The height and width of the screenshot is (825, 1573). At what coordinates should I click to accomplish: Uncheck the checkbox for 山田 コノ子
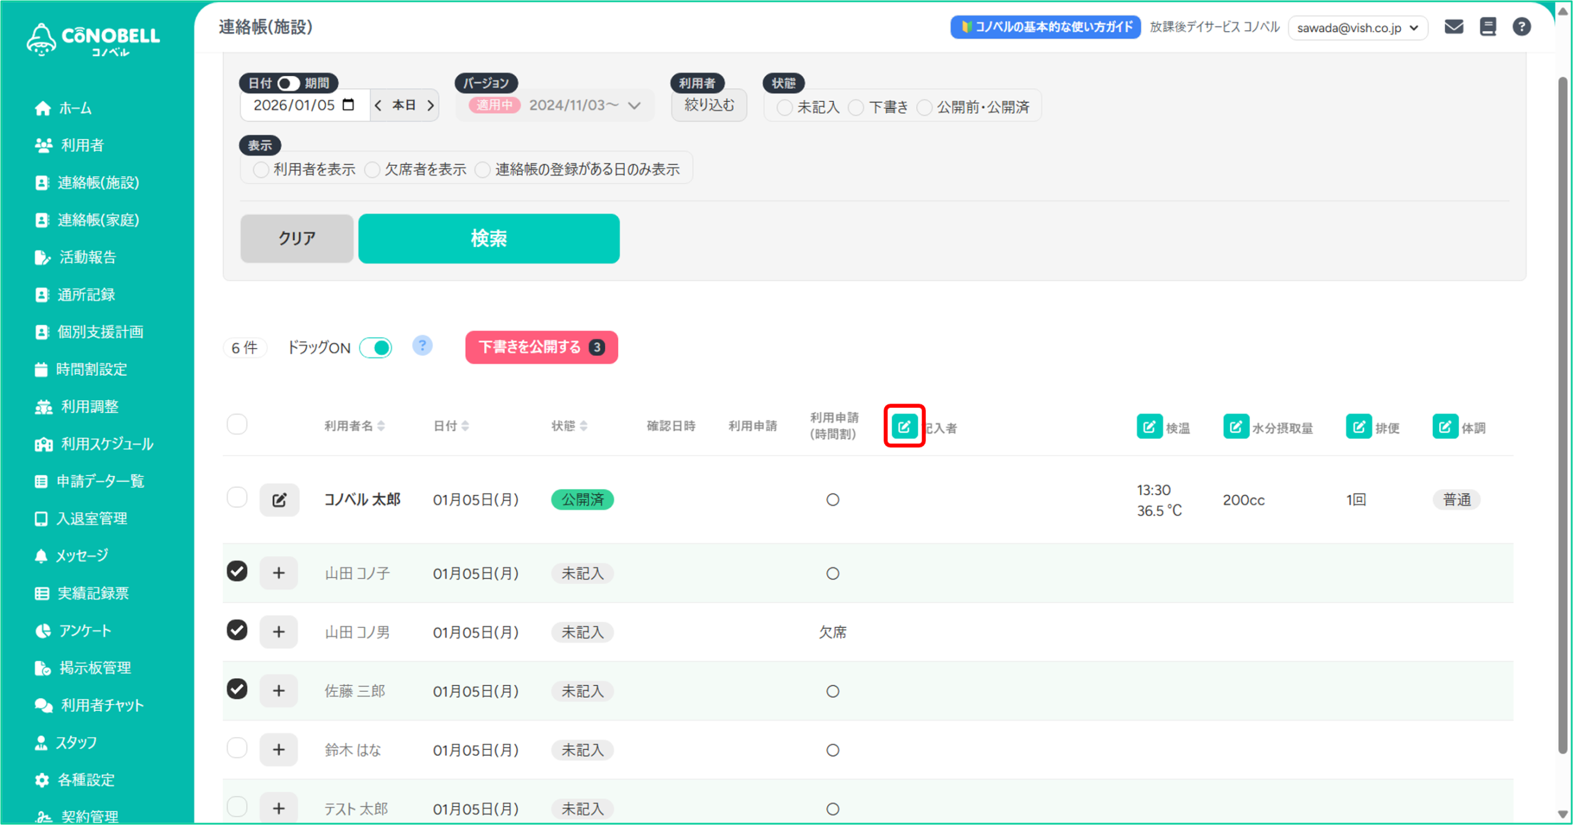point(237,571)
